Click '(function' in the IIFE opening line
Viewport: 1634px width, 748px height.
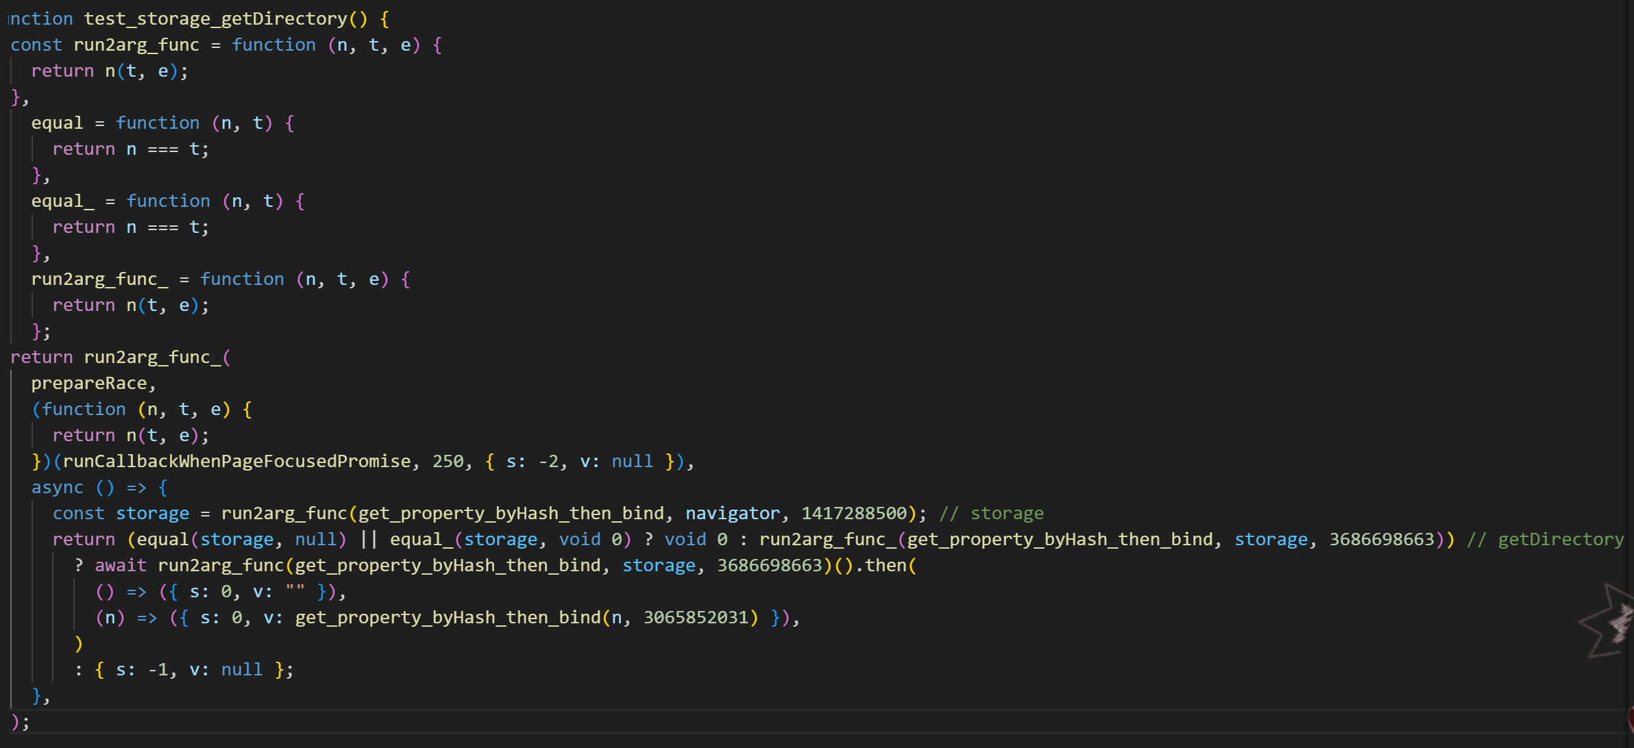click(x=79, y=410)
